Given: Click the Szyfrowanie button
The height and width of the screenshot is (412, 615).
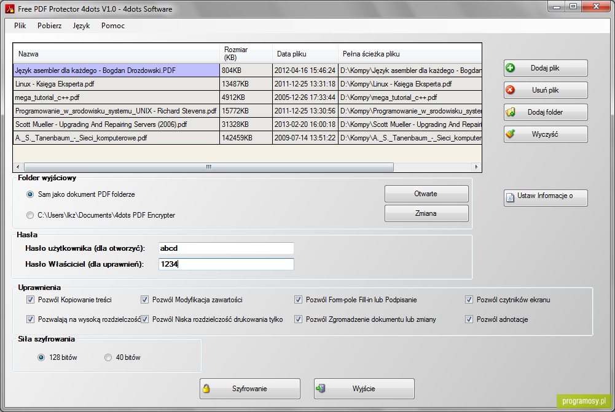Looking at the screenshot, I should tap(250, 389).
